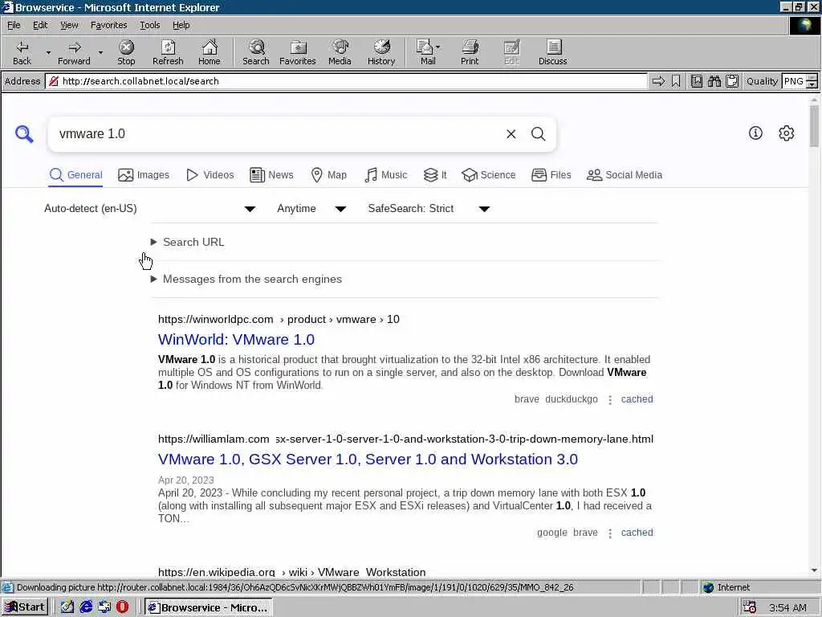Click the https://winworldpc.com result URL
This screenshot has width=822, height=617.
tap(215, 319)
